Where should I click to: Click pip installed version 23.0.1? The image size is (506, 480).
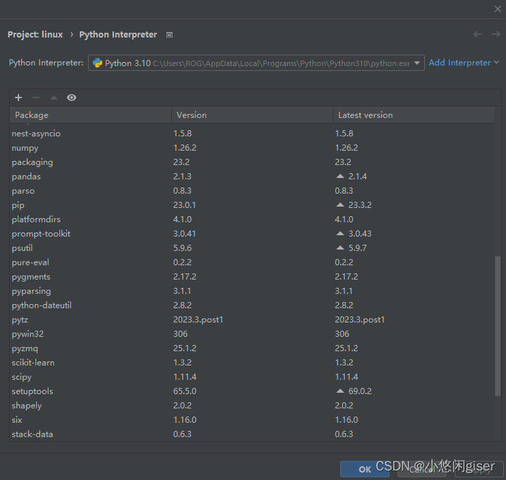(184, 205)
